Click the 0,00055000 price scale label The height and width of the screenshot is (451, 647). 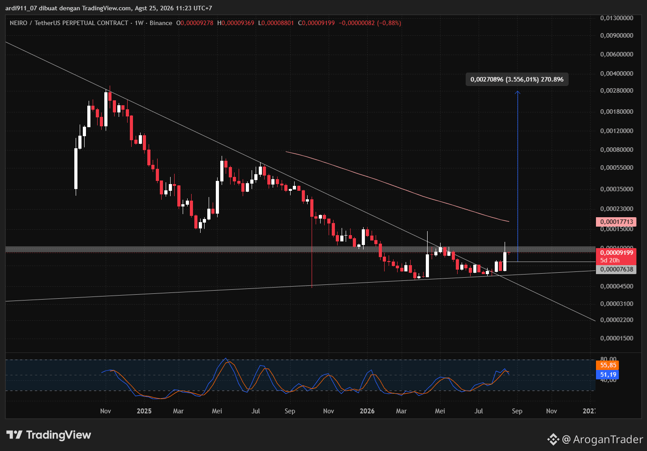pyautogui.click(x=617, y=168)
